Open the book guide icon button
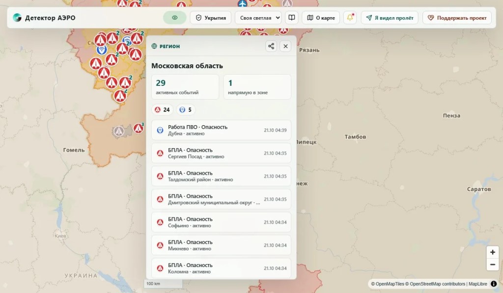 tap(292, 18)
